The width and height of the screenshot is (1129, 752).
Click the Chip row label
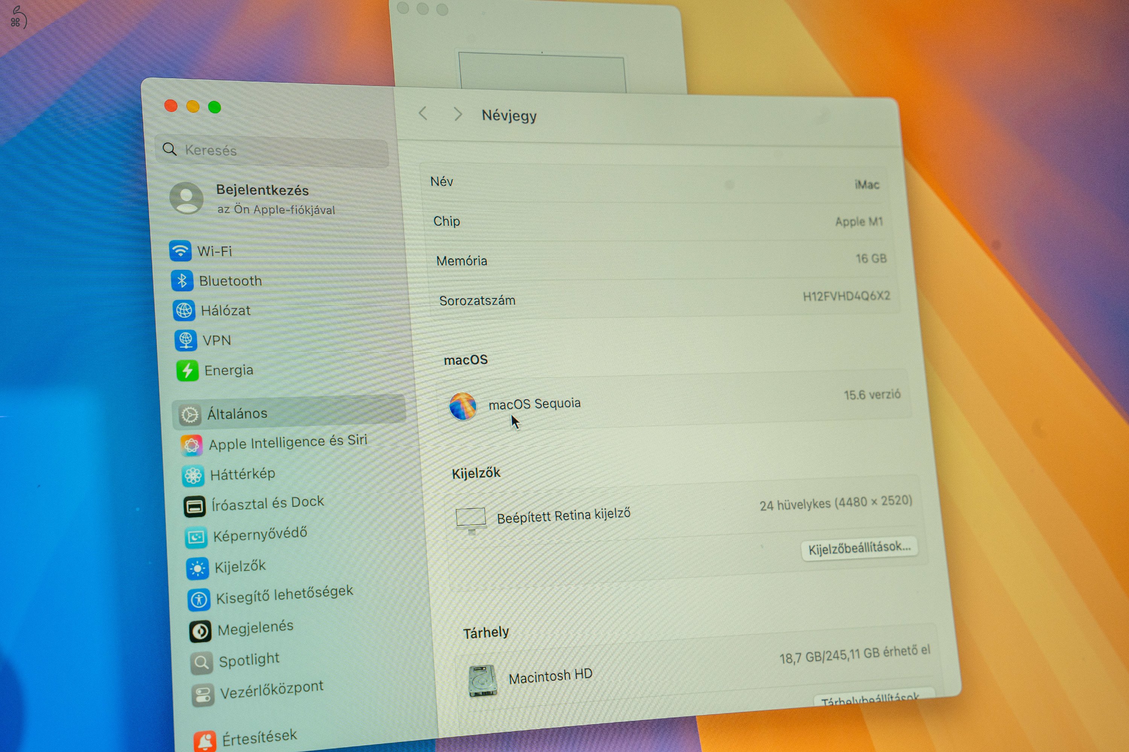(x=446, y=221)
